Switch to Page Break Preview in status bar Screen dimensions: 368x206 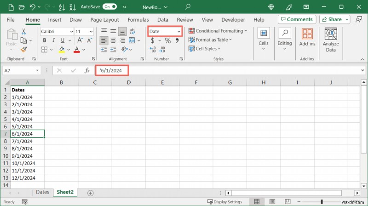tap(287, 201)
